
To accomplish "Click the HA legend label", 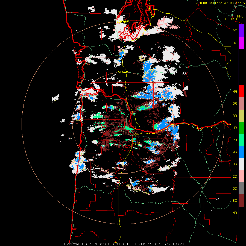I will [235, 92].
